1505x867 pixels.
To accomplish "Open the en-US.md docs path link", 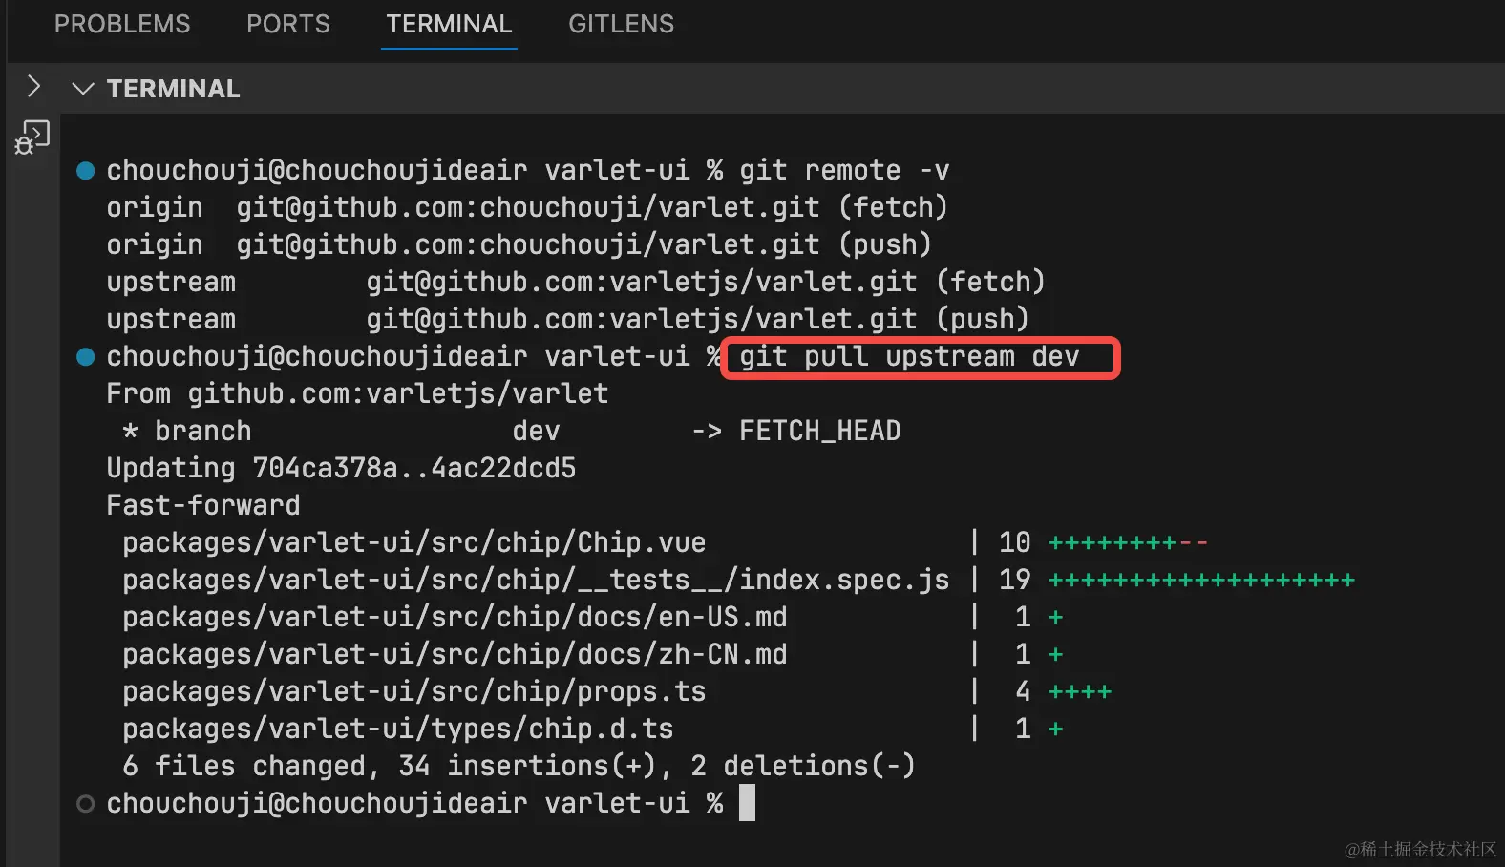I will point(455,617).
